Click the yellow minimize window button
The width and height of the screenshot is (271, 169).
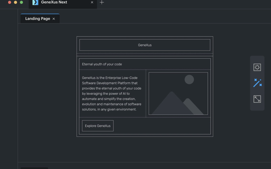(x=16, y=2)
